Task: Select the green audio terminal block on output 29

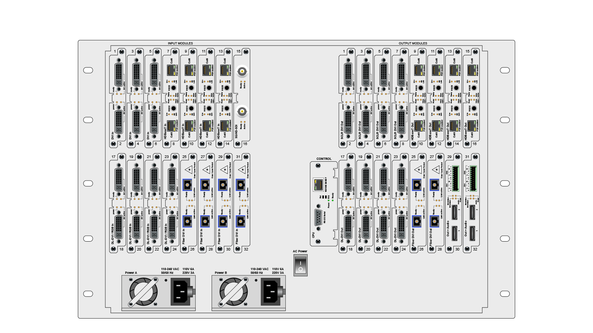Action: coord(455,178)
